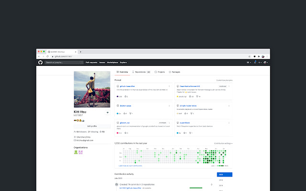Open the github-beautifier repository link
The width and height of the screenshot is (306, 191).
(127, 86)
